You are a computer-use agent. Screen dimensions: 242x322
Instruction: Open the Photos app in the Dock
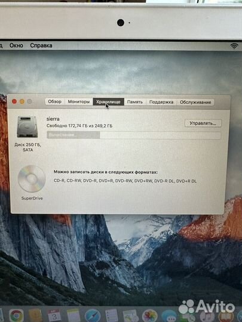click(149, 316)
